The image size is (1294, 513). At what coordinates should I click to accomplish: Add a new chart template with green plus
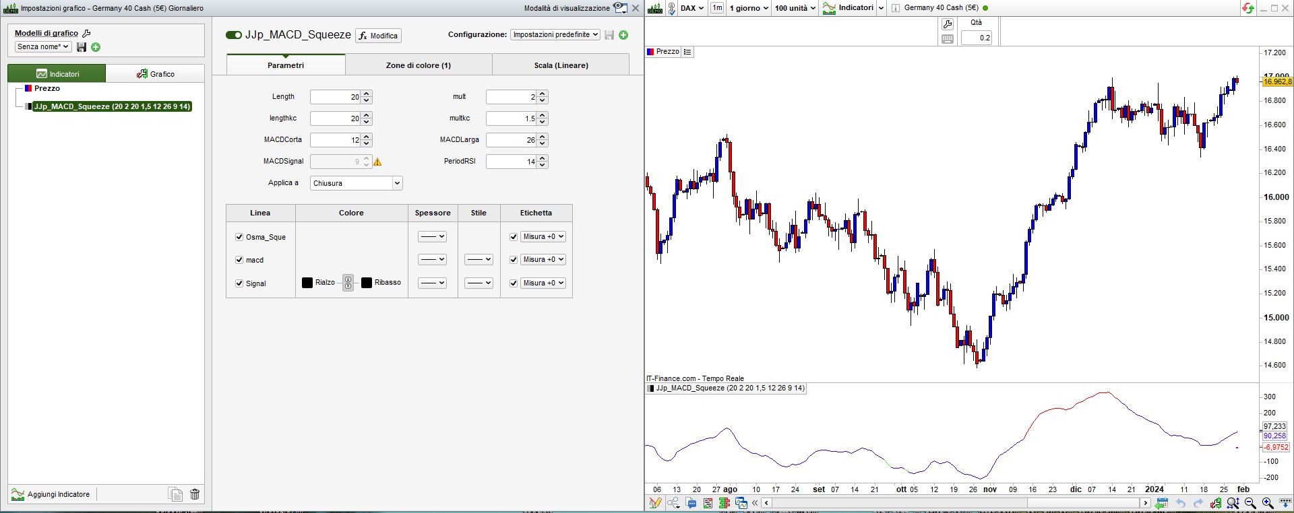[96, 47]
